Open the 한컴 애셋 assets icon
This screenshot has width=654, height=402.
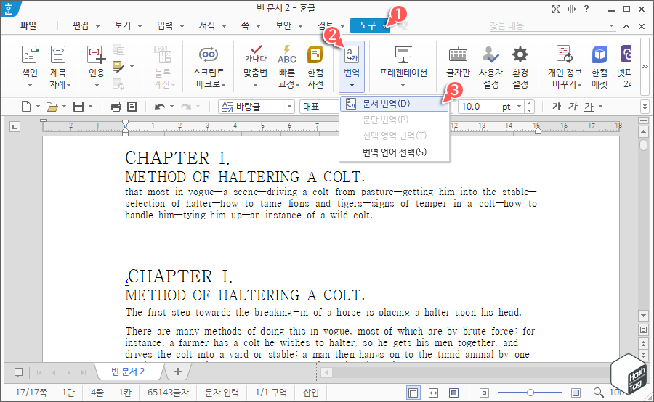(599, 67)
